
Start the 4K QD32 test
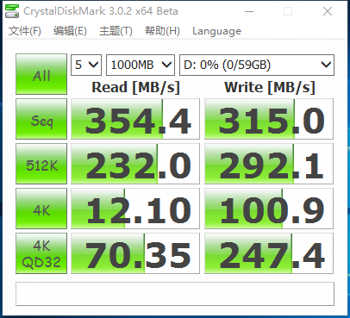tap(41, 253)
